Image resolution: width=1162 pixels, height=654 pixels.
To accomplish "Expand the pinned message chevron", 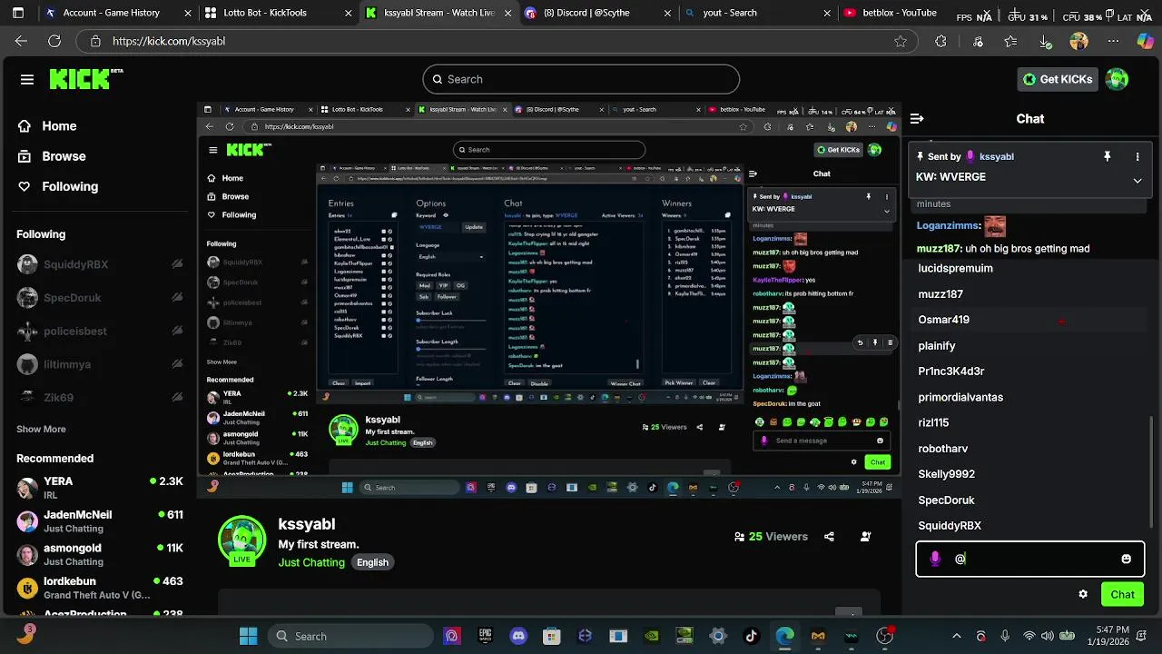I will [x=1137, y=180].
